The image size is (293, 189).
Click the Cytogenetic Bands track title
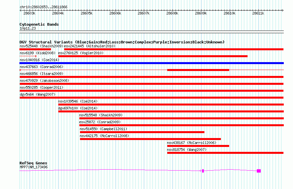click(39, 24)
